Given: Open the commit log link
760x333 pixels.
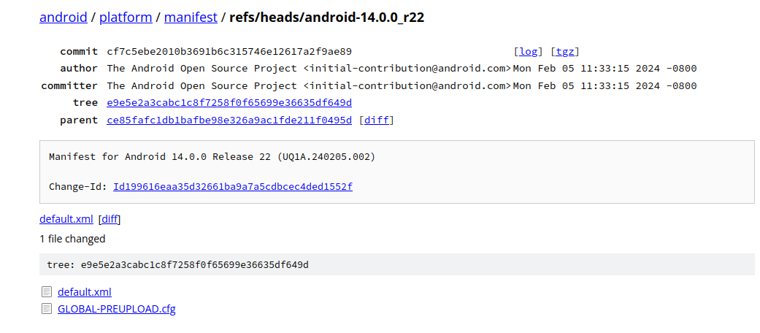Looking at the screenshot, I should 529,51.
